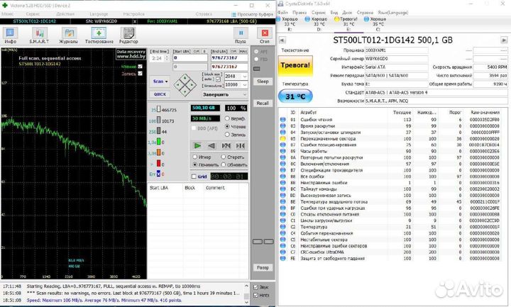Switch to Тестирование mode in Victoria
The image size is (511, 307).
[99, 35]
